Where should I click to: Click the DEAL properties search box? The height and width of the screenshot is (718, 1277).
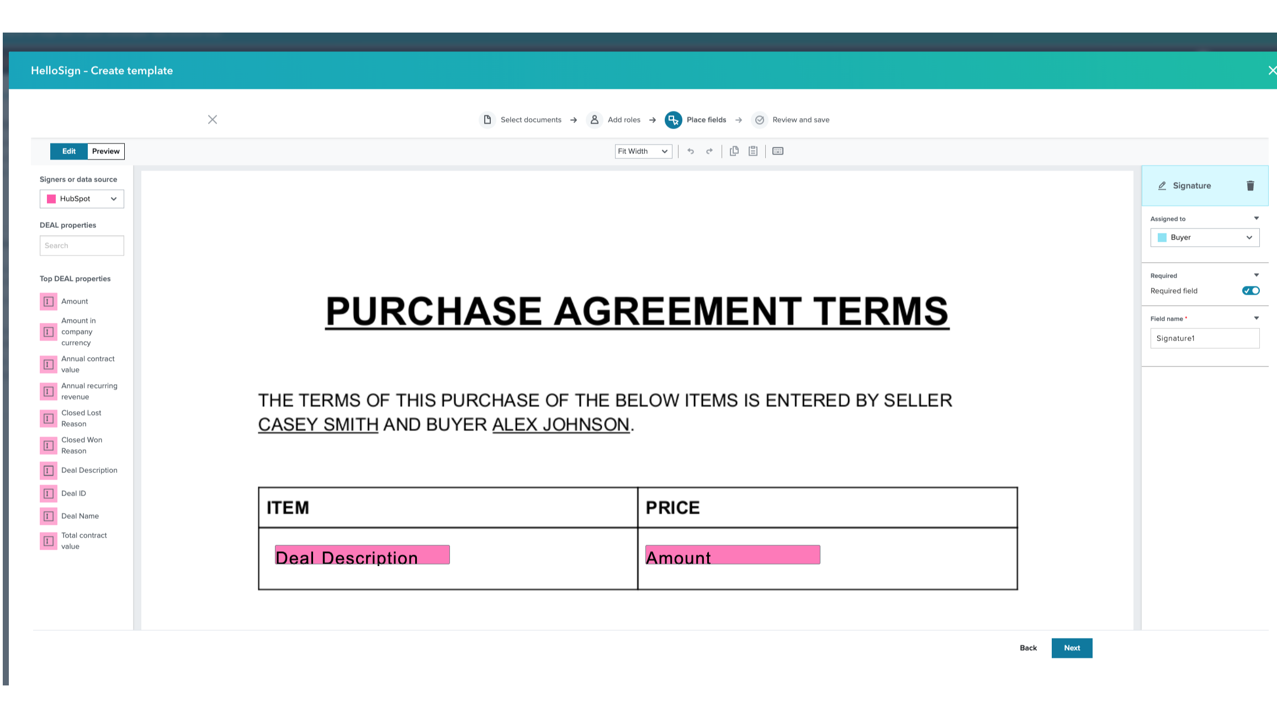[x=82, y=245]
